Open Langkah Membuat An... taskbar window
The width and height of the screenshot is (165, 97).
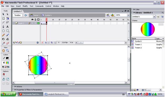56,94
